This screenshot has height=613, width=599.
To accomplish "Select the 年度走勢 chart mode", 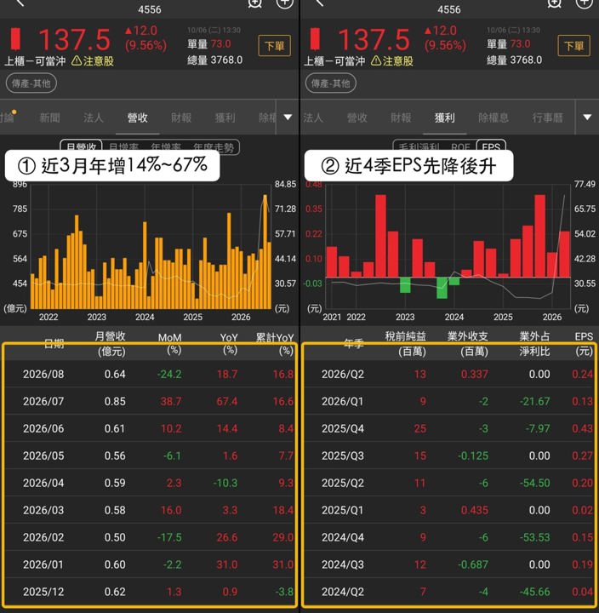I will coord(214,147).
